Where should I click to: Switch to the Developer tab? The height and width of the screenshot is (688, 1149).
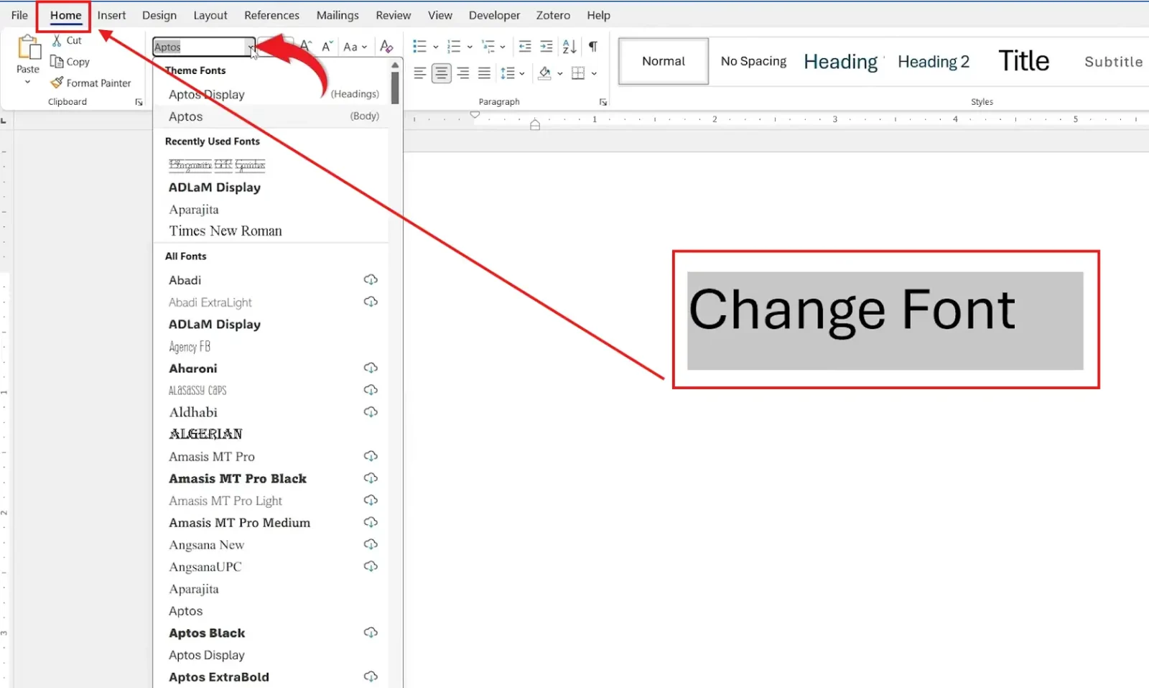click(x=494, y=15)
